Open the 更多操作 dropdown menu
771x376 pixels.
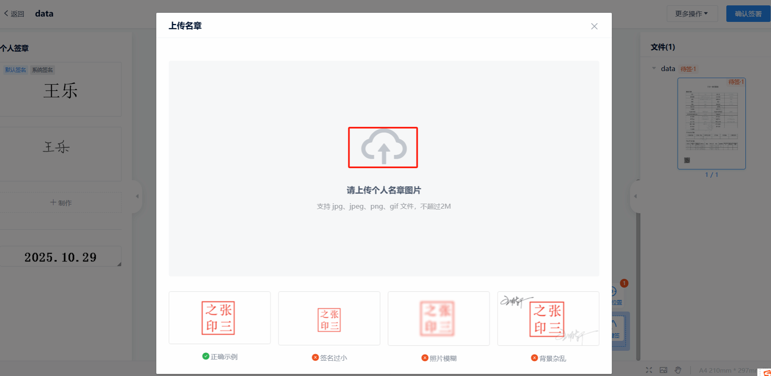click(x=691, y=14)
